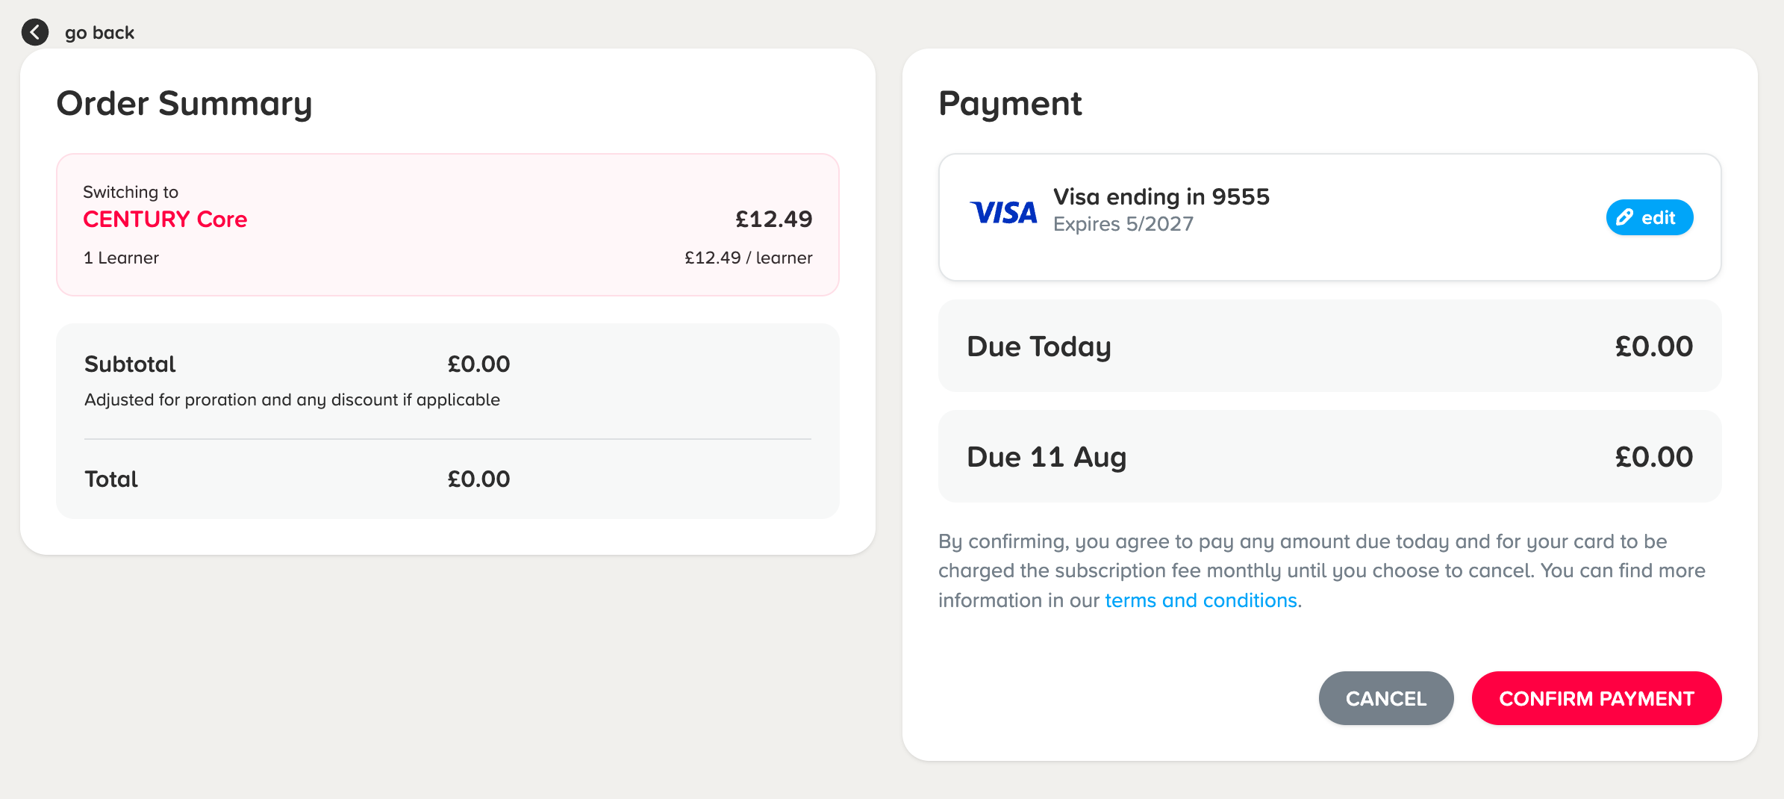Select the Visa ending in 9555 card

[x=1329, y=217]
